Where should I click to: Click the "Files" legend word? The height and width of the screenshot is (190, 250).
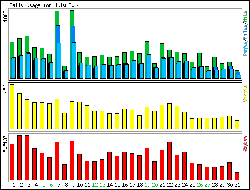click(245, 32)
